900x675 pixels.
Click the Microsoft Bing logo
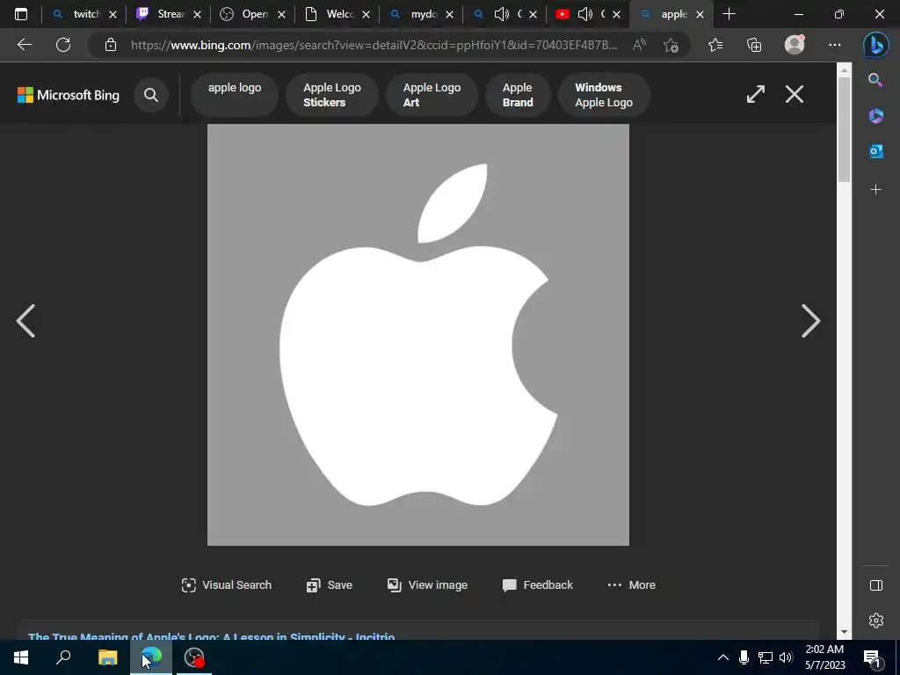click(x=69, y=95)
